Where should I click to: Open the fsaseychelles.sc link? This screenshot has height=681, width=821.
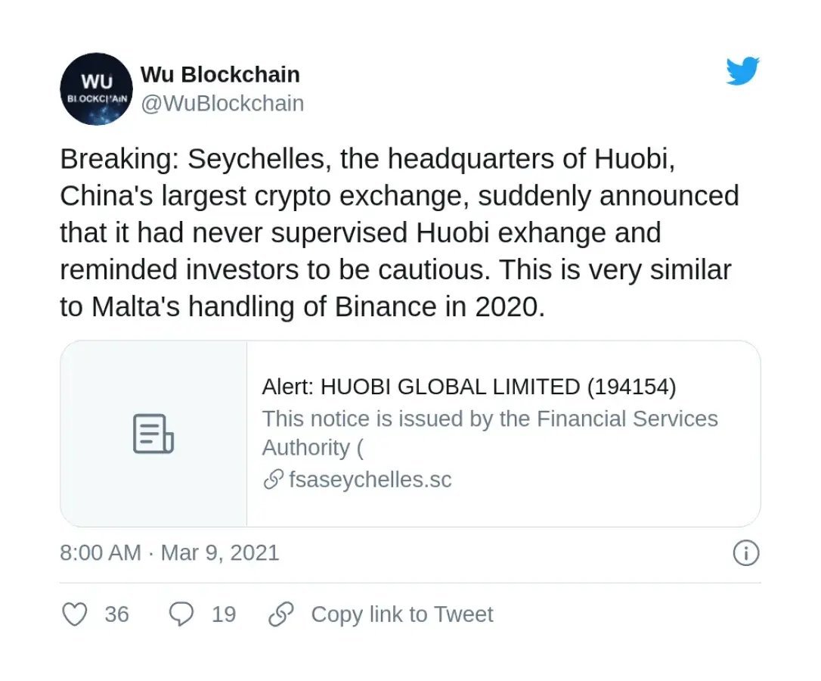pos(370,480)
